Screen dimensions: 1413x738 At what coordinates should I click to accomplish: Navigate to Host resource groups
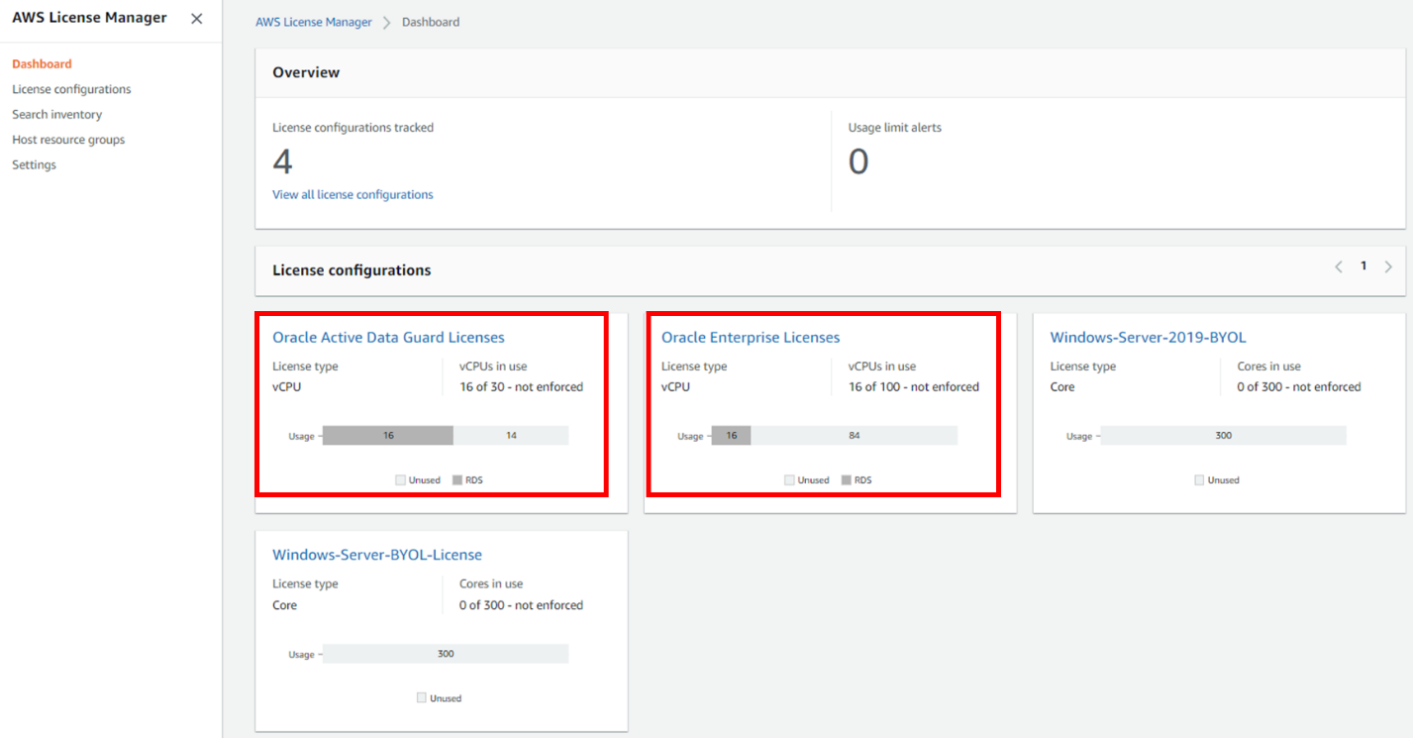[x=68, y=140]
